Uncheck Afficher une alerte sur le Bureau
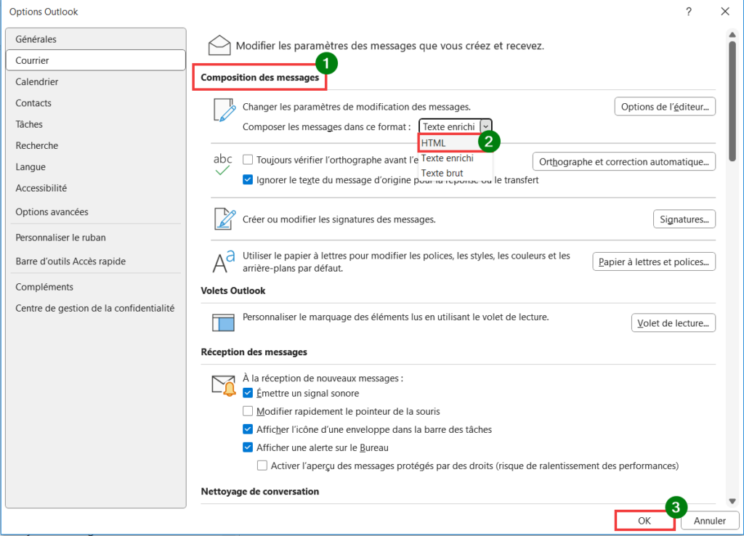 [x=248, y=447]
